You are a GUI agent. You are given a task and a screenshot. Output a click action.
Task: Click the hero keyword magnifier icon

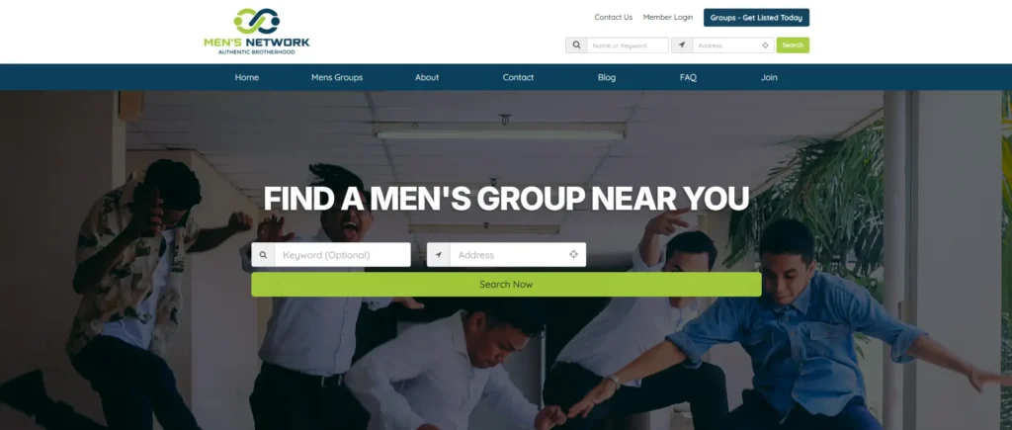tap(263, 254)
